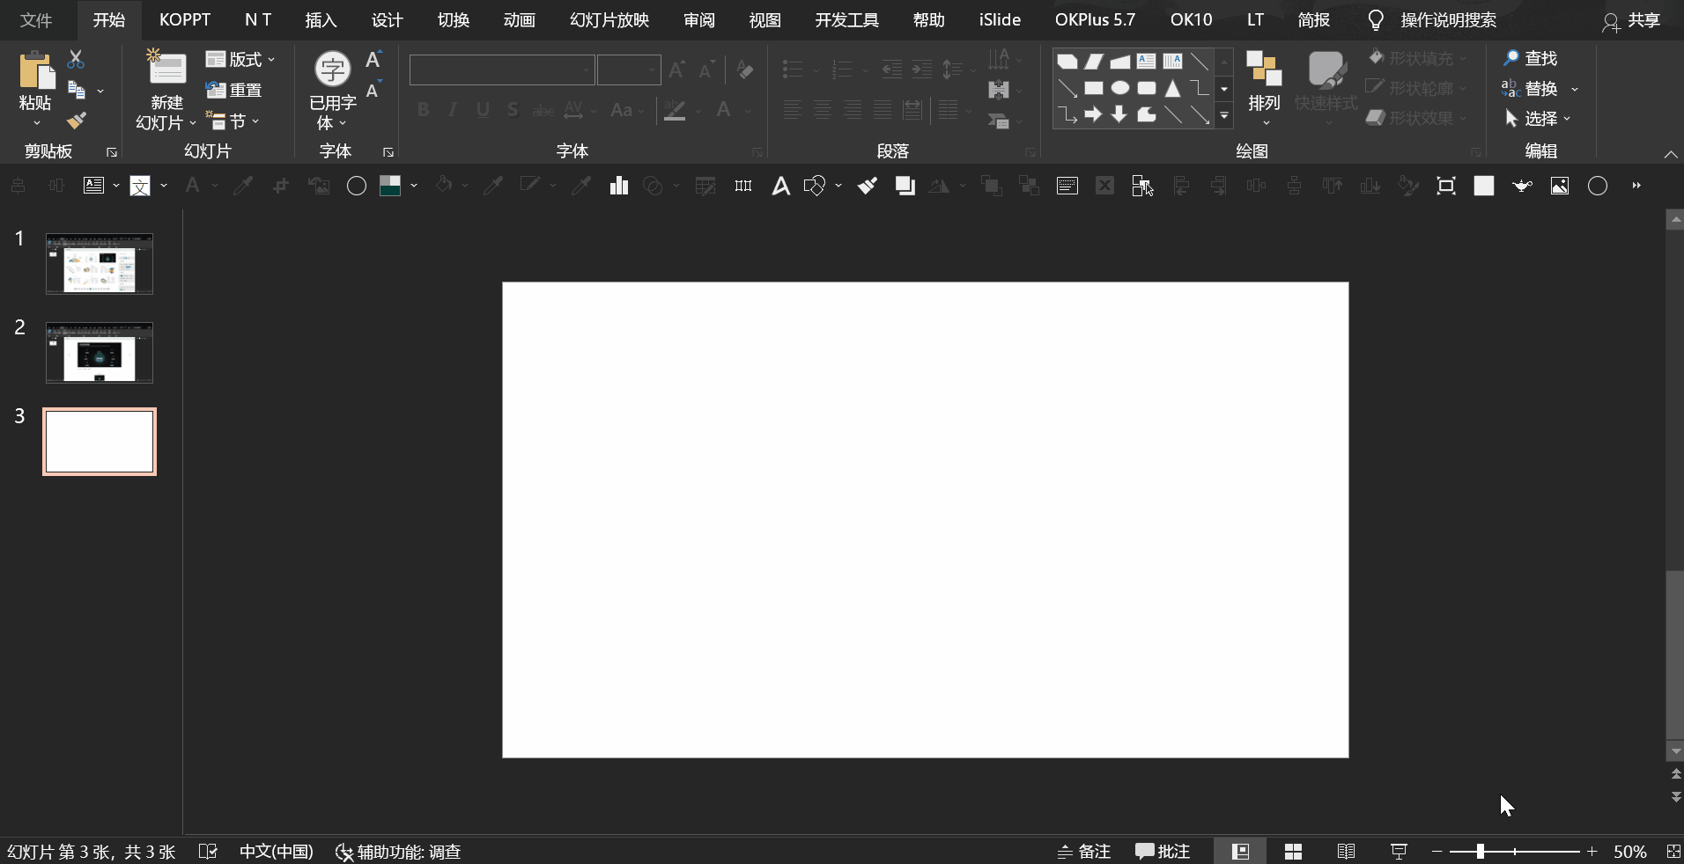
Task: Open the iSlide tab
Action: (1000, 19)
